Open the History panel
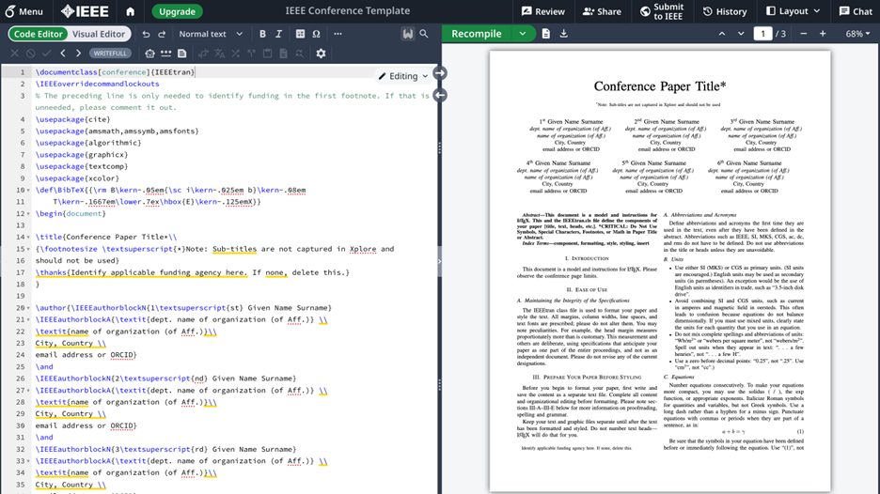Image resolution: width=880 pixels, height=494 pixels. tap(724, 11)
